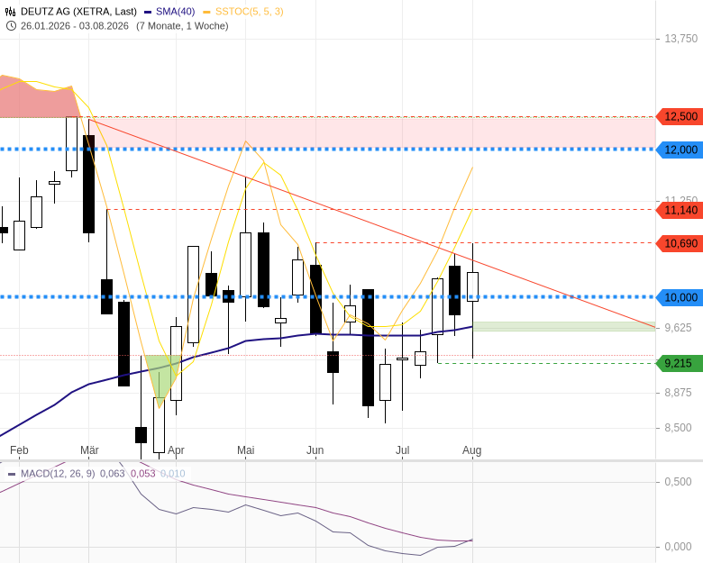Click the large black candle in late June
The image size is (703, 563).
pyautogui.click(x=368, y=348)
